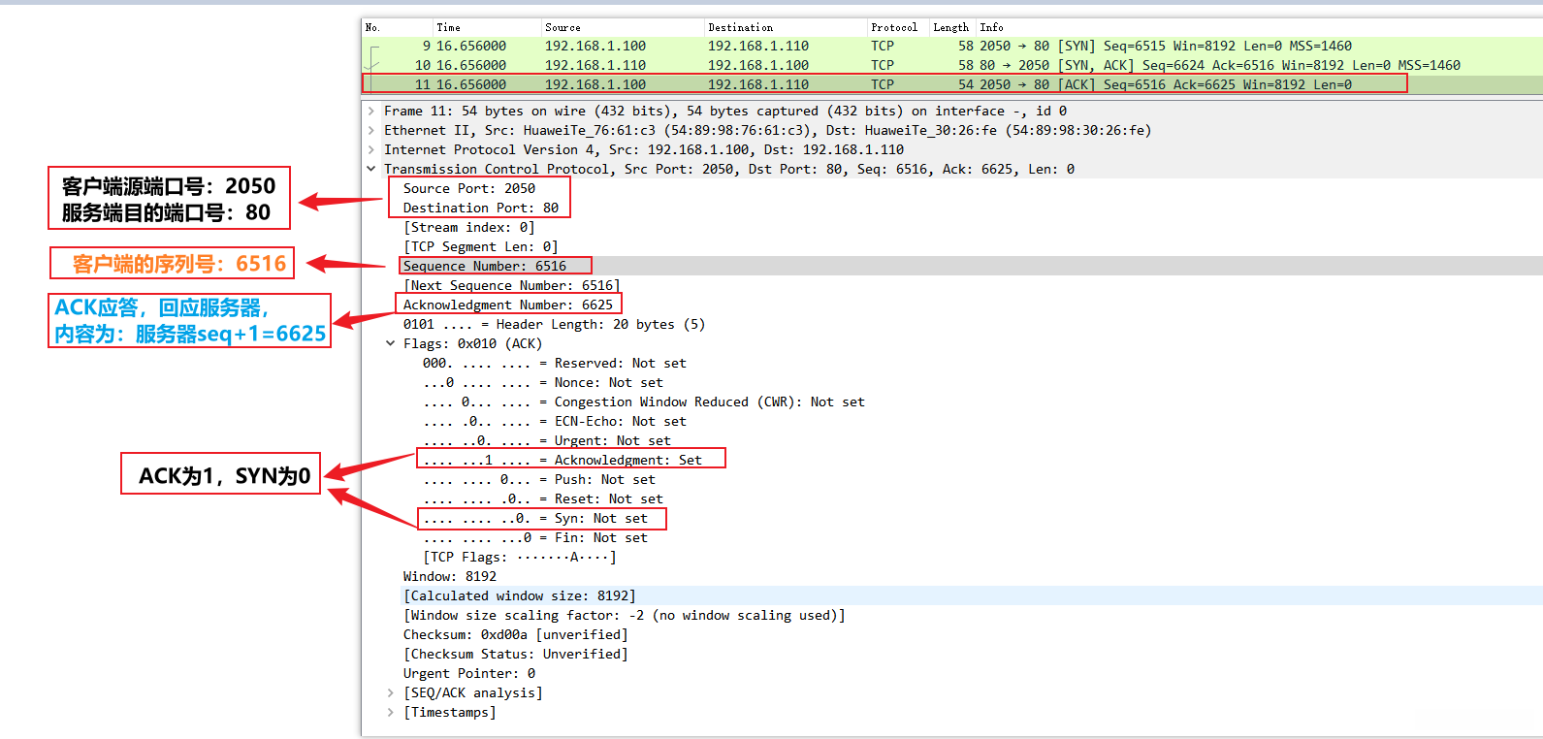Select the ECN-Echo: Not set line
1543x739 pixels.
coord(555,422)
